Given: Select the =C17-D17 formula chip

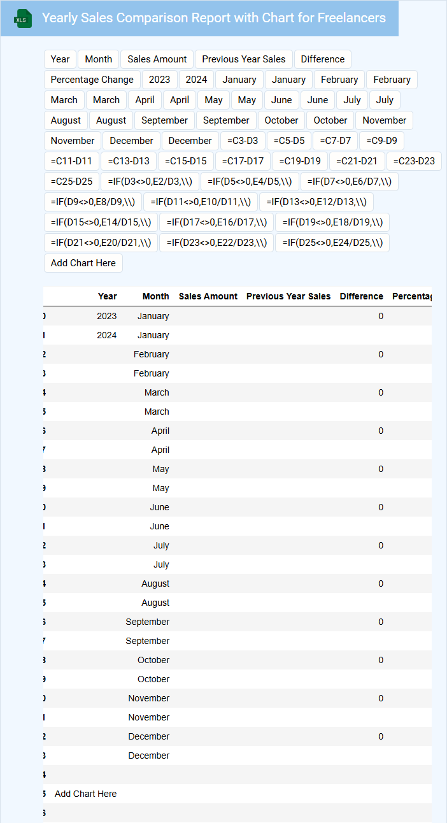Looking at the screenshot, I should point(243,161).
